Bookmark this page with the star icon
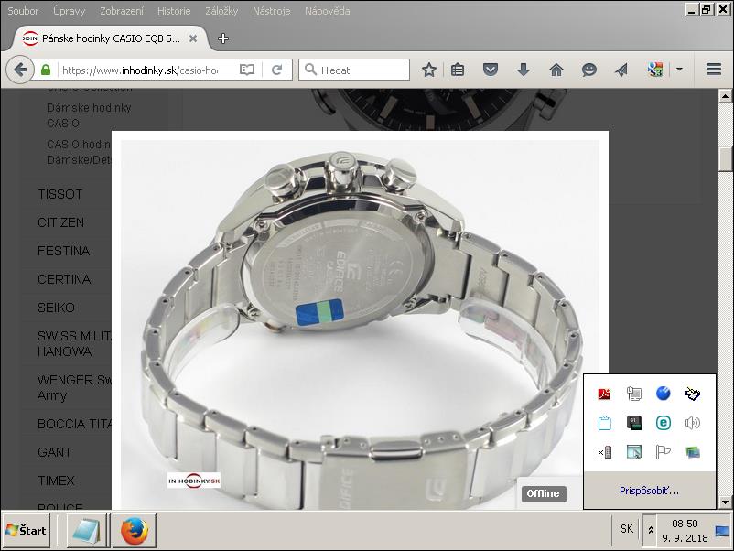This screenshot has width=734, height=551. click(429, 70)
